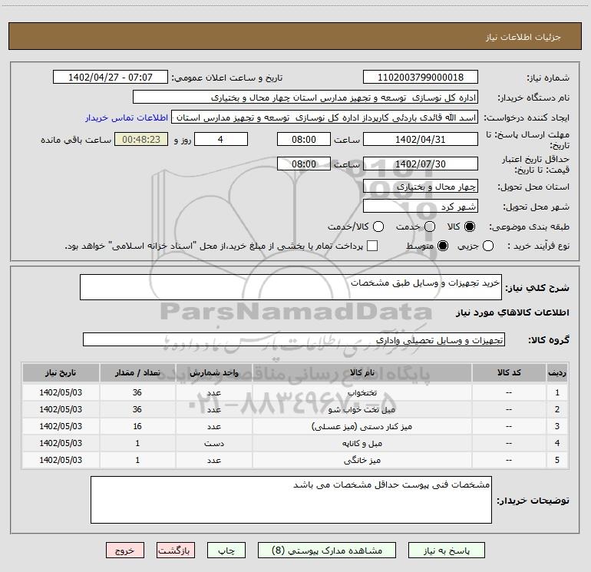Image resolution: width=591 pixels, height=572 pixels.
Task: Click the میز کنار دستی (میز عسلی) cell
Action: click(x=362, y=426)
